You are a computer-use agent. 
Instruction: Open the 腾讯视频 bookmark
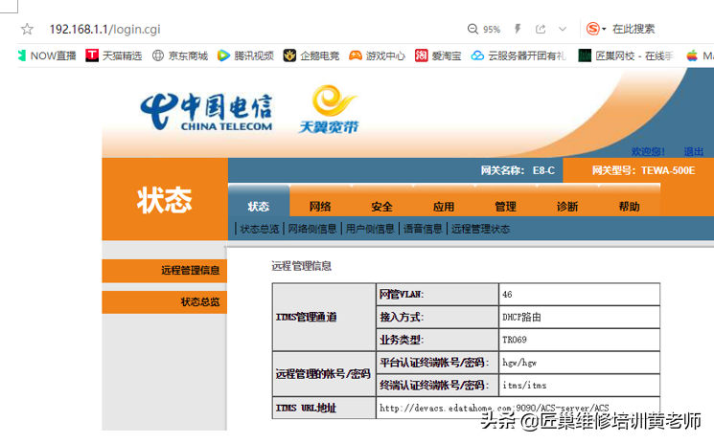pos(245,55)
